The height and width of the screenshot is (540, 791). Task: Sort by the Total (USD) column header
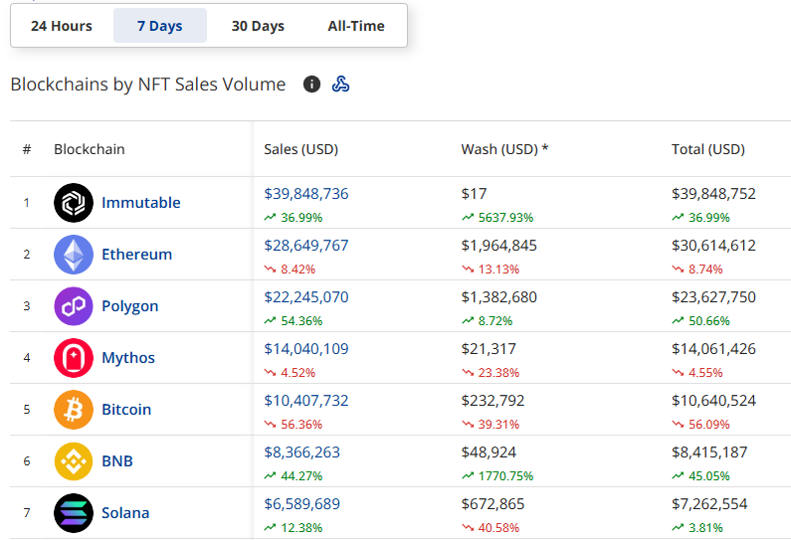[708, 149]
